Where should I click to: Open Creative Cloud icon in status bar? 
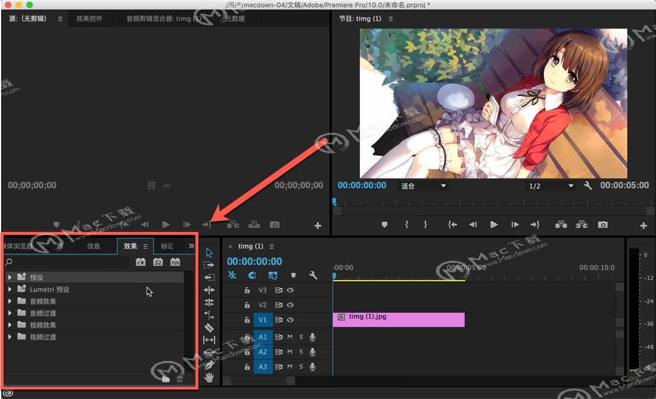point(8,392)
